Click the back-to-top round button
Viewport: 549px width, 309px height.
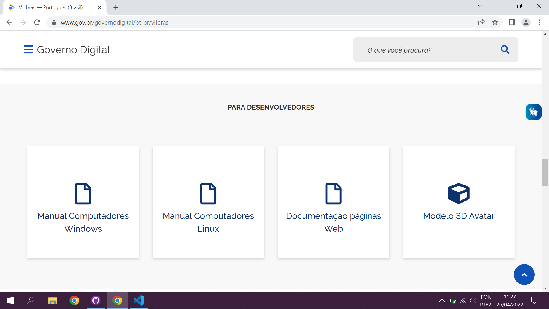point(524,274)
